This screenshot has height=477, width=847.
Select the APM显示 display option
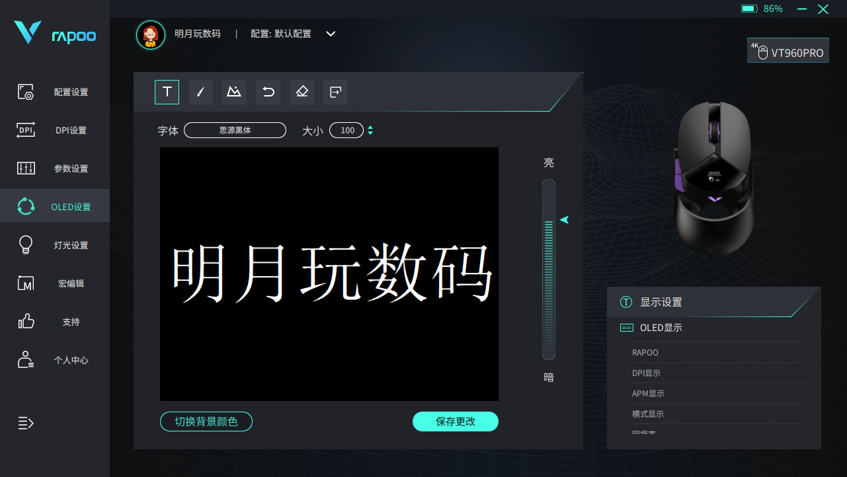point(648,394)
